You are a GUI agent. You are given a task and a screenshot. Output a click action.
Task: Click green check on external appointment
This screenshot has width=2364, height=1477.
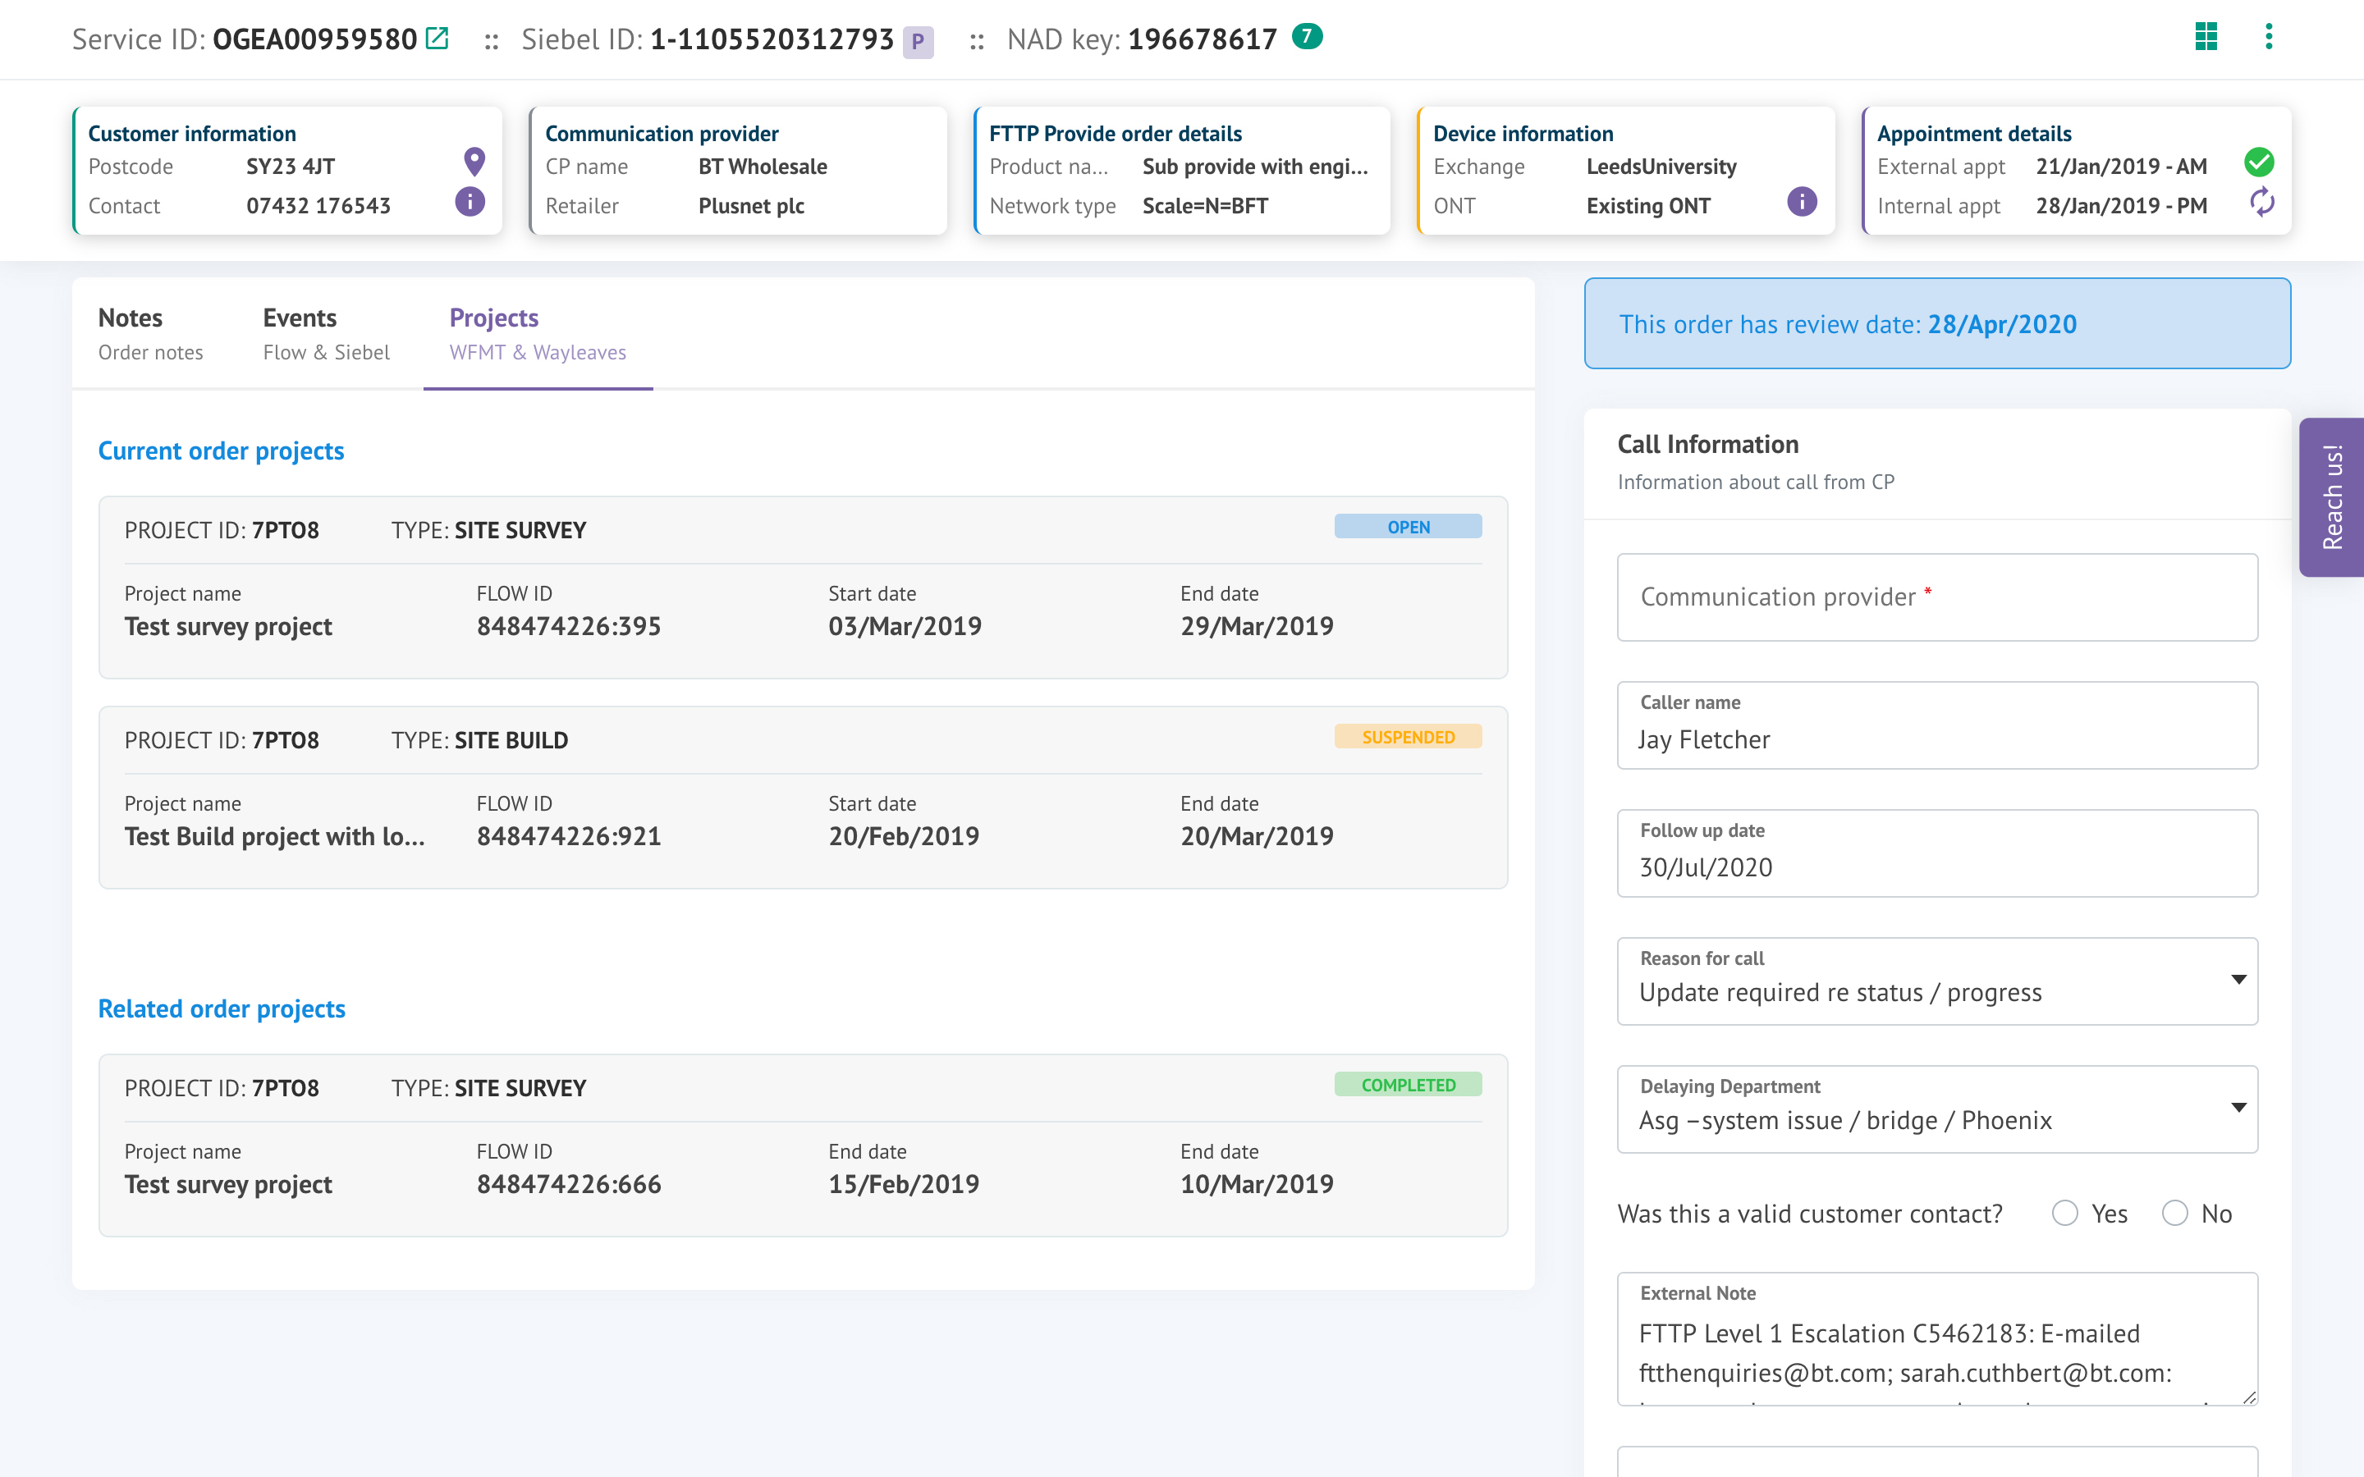pos(2258,162)
